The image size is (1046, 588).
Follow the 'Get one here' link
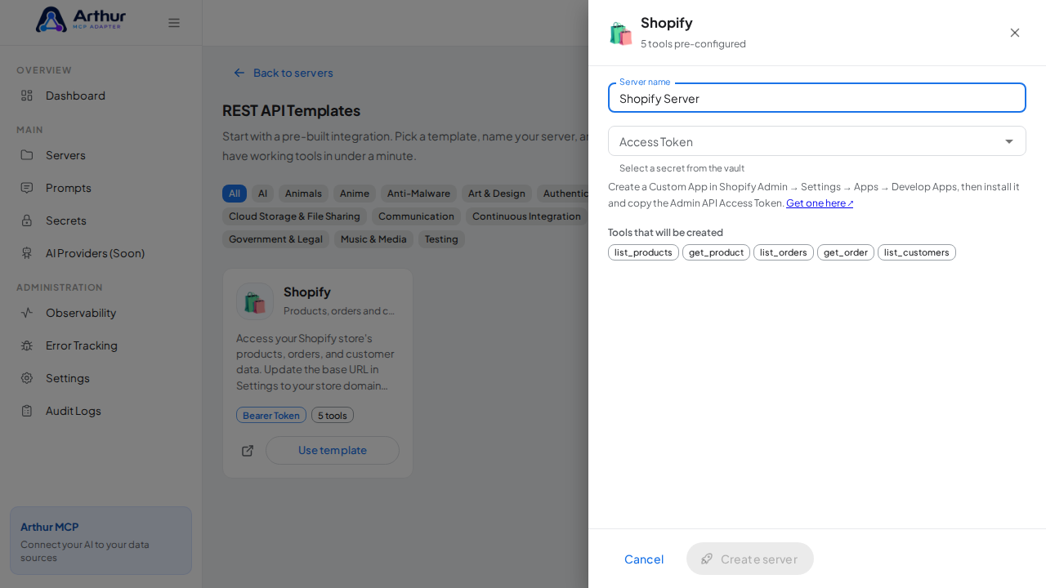coord(820,203)
